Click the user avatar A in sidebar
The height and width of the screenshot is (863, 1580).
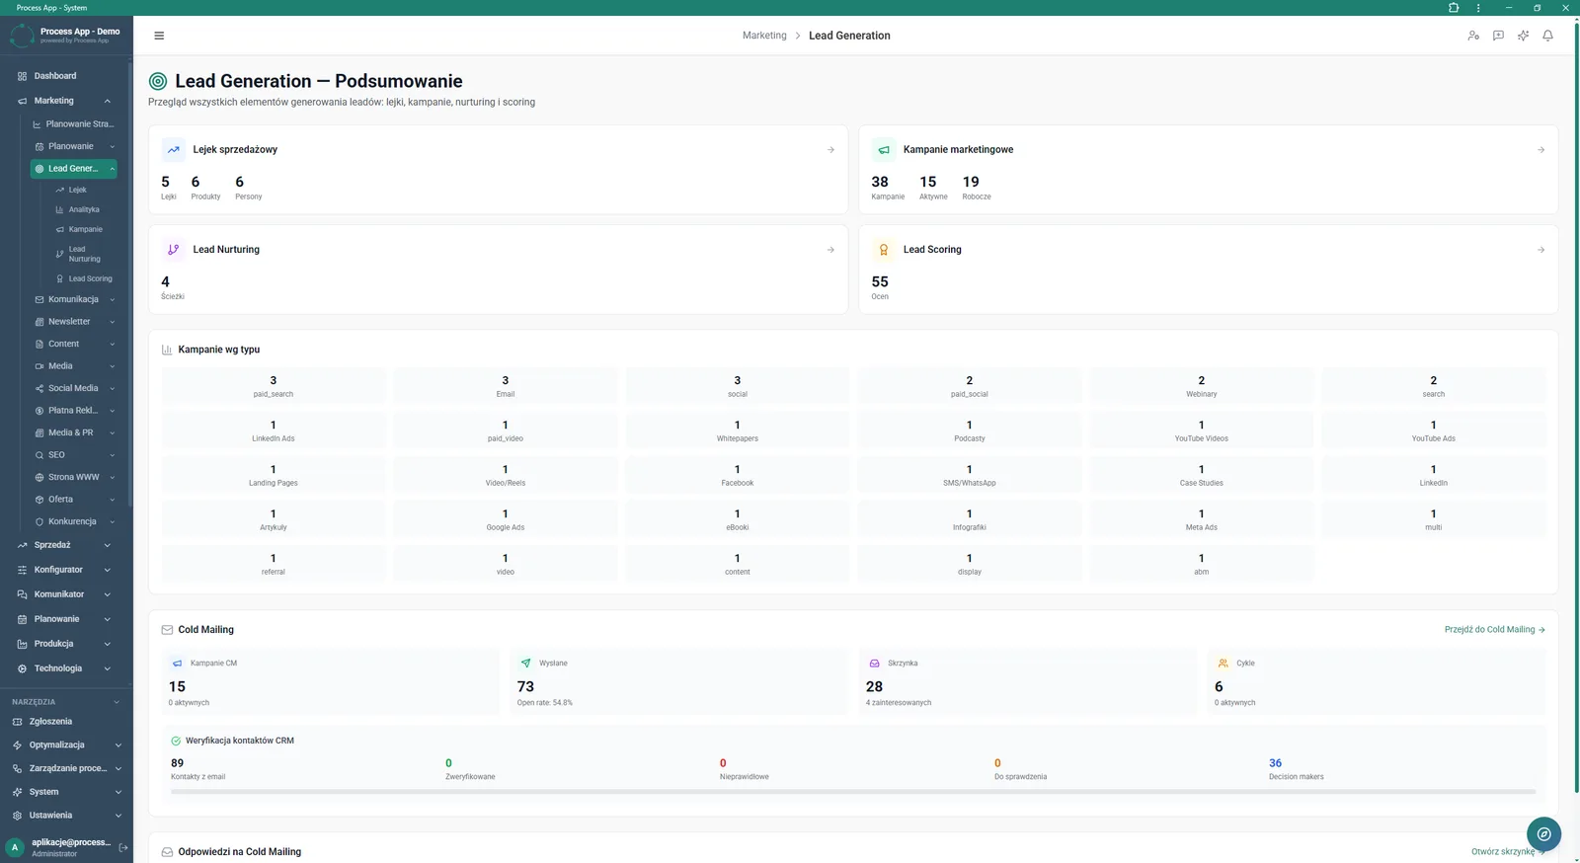click(15, 847)
